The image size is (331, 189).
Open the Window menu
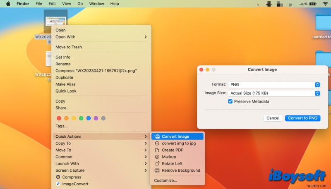click(x=96, y=4)
